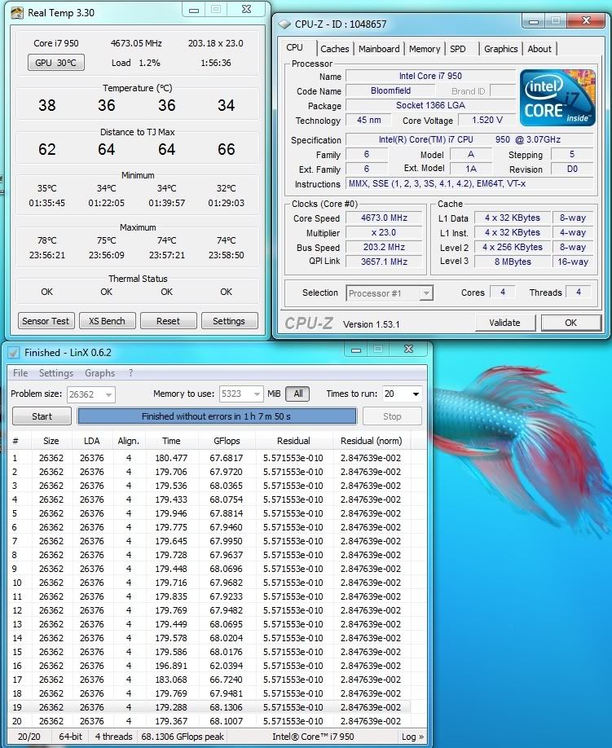Open the File menu in LinX
Screen dimensions: 612x748
coord(20,373)
